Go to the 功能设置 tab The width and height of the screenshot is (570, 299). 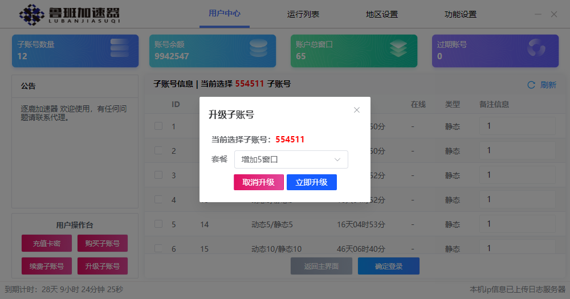click(461, 14)
